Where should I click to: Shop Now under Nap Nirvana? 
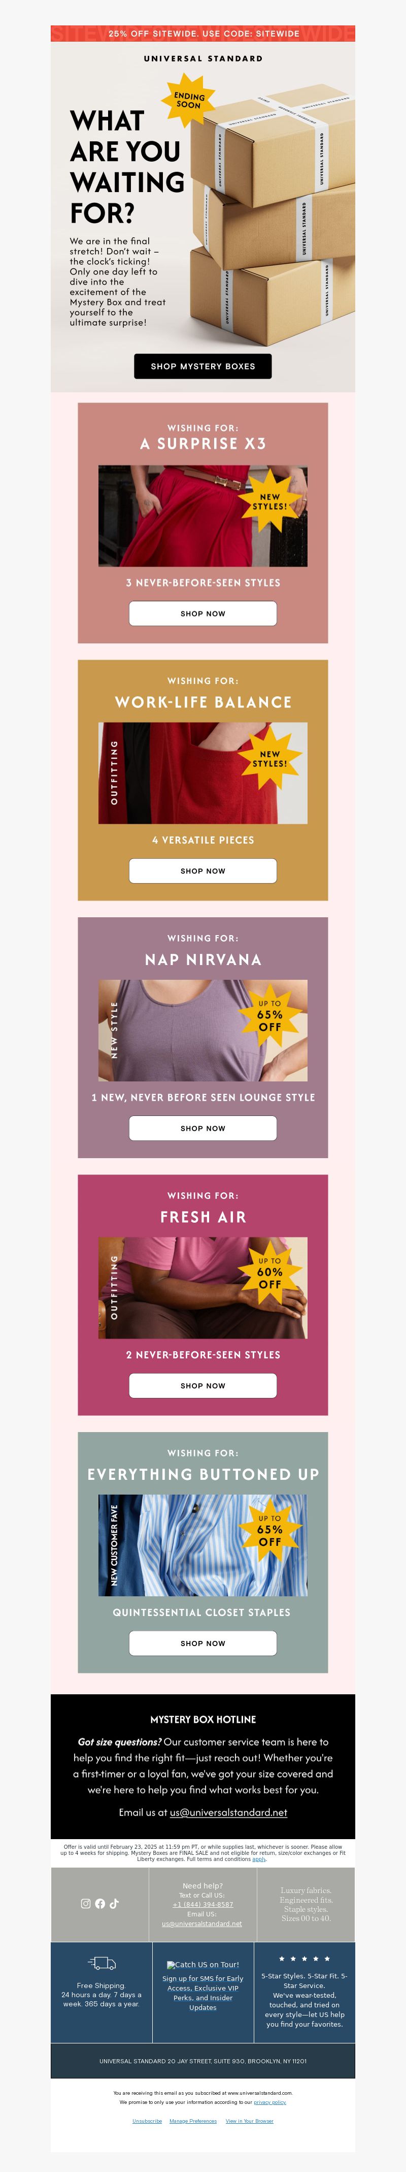tap(203, 1128)
